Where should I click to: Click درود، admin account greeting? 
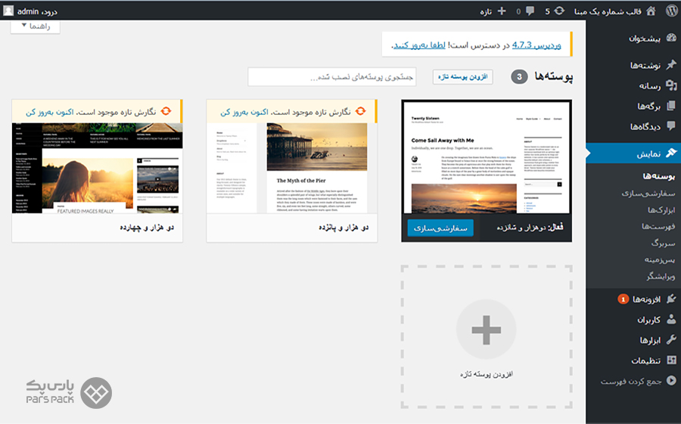click(x=37, y=11)
